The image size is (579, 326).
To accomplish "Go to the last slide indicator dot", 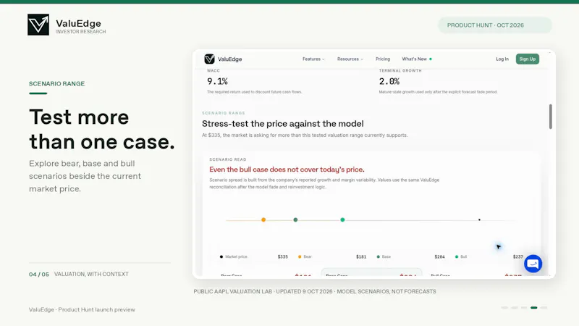I will click(x=544, y=307).
